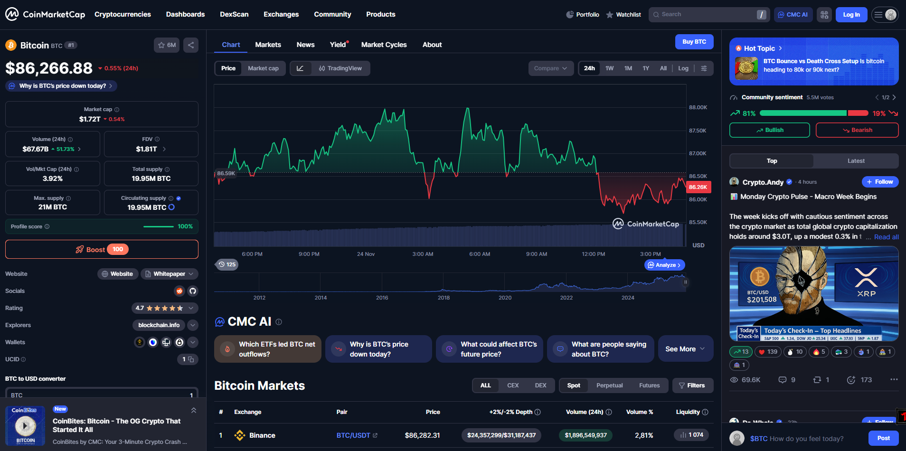
Task: Expand more explorers chevron
Action: 193,325
